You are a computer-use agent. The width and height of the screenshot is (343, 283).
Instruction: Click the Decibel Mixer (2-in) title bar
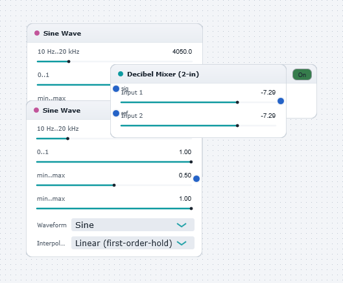pos(198,74)
